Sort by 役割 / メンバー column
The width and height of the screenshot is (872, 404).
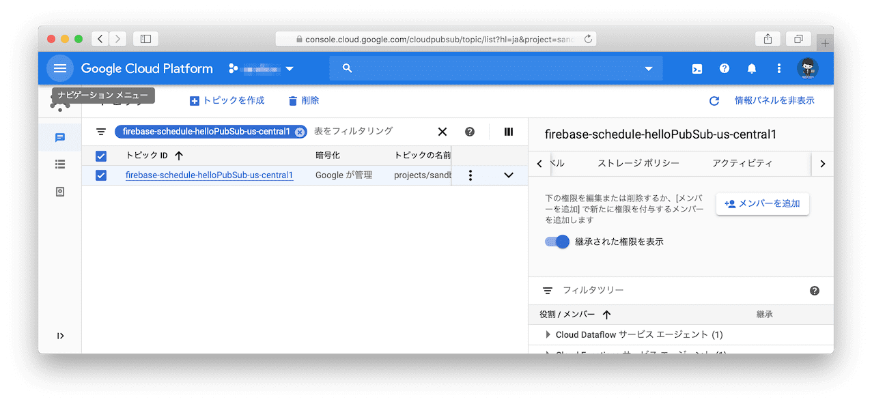(x=575, y=315)
